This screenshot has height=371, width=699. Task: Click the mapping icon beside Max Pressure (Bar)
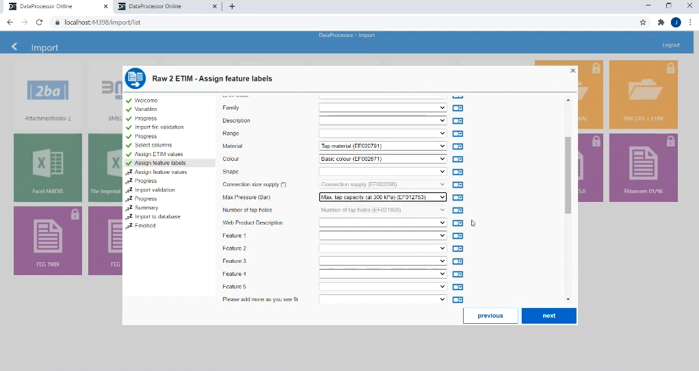(458, 198)
